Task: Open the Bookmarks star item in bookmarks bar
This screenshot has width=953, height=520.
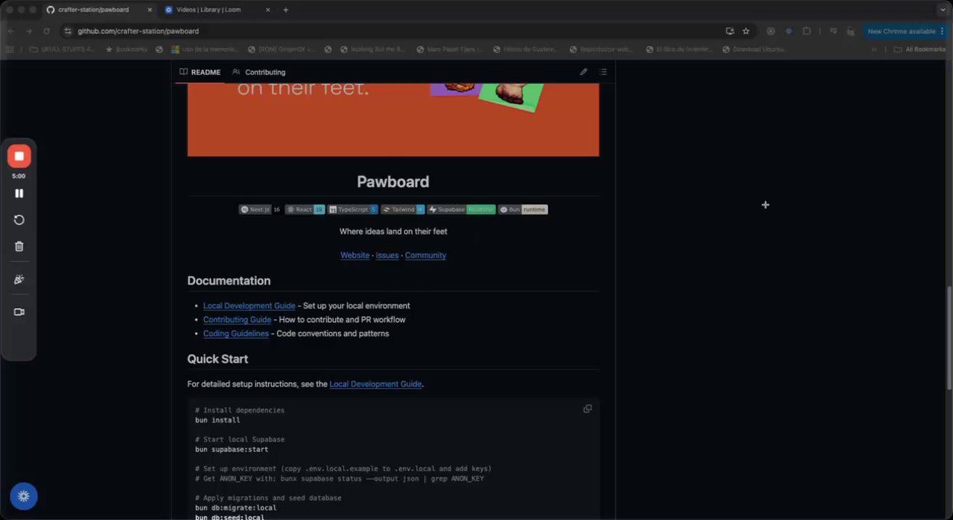Action: [127, 50]
